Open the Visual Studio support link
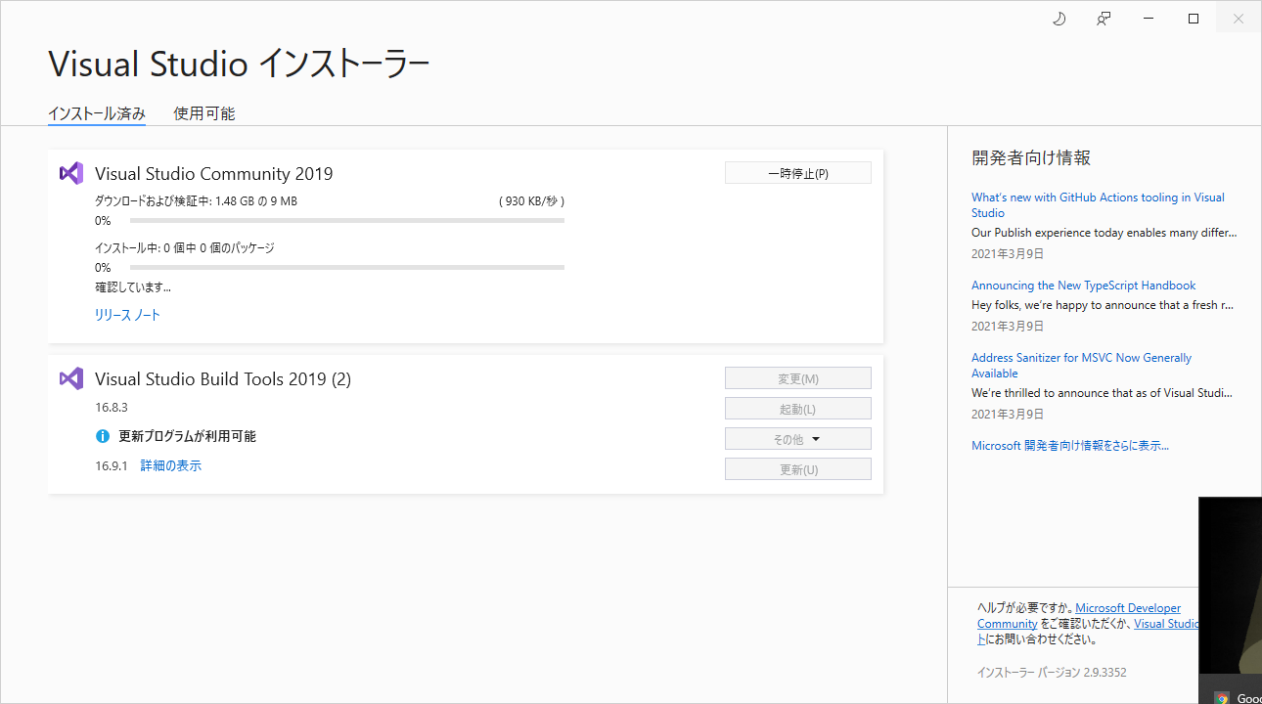The height and width of the screenshot is (704, 1262). point(1166,623)
